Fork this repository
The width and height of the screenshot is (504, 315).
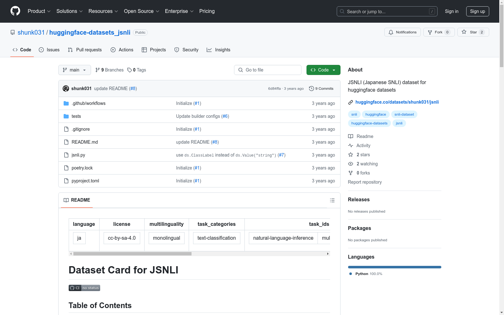[439, 32]
